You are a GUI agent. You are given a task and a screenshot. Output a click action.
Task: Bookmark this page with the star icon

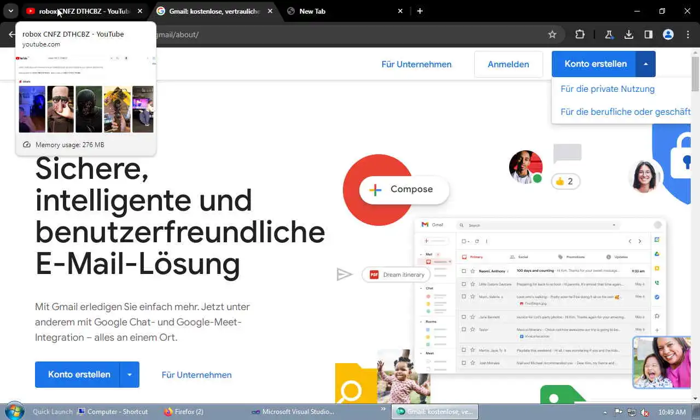pyautogui.click(x=552, y=34)
